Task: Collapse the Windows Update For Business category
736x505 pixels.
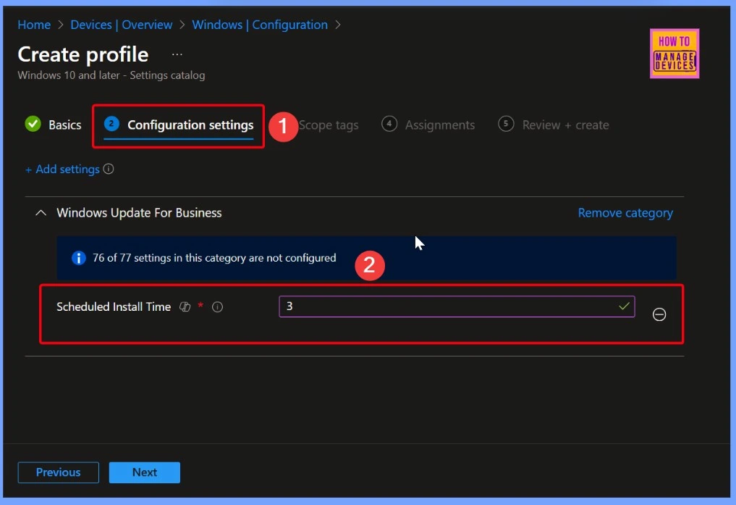Action: coord(41,213)
